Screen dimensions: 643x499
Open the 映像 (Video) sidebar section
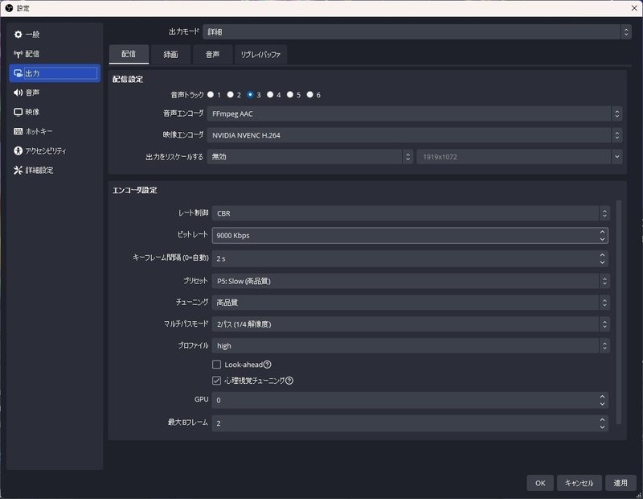55,112
